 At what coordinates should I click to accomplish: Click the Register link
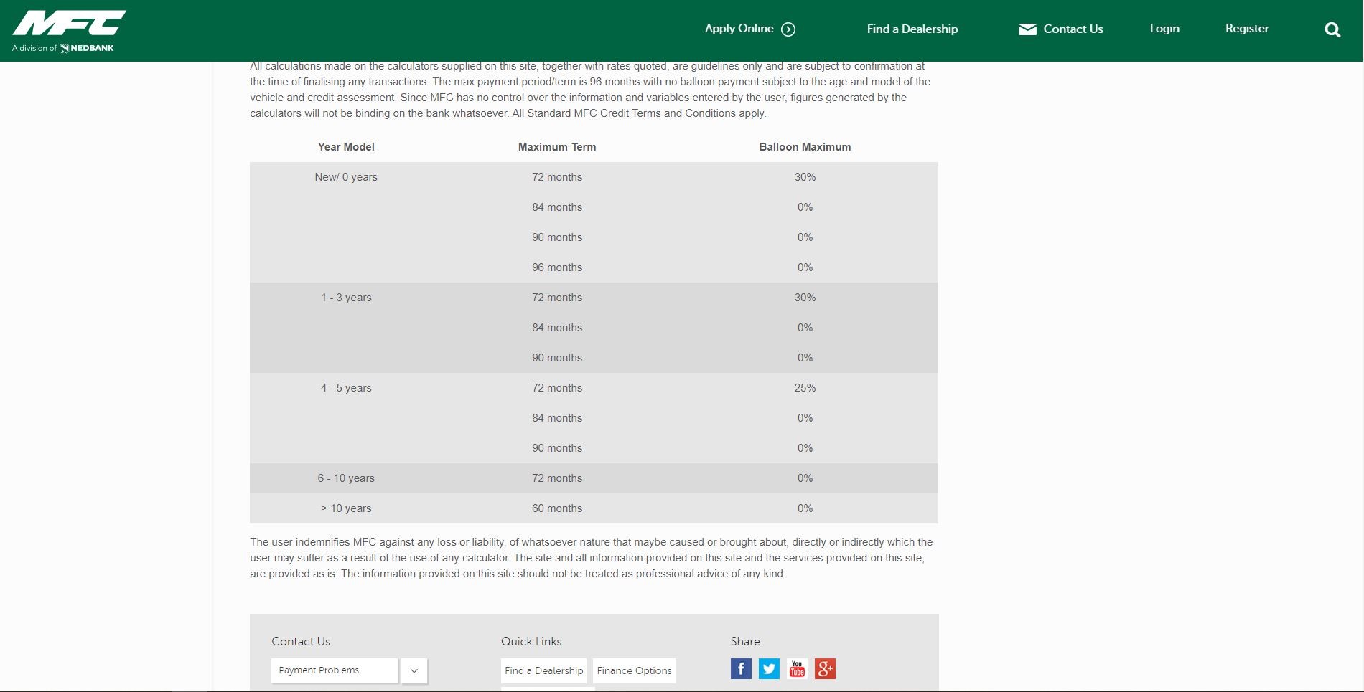tap(1246, 29)
